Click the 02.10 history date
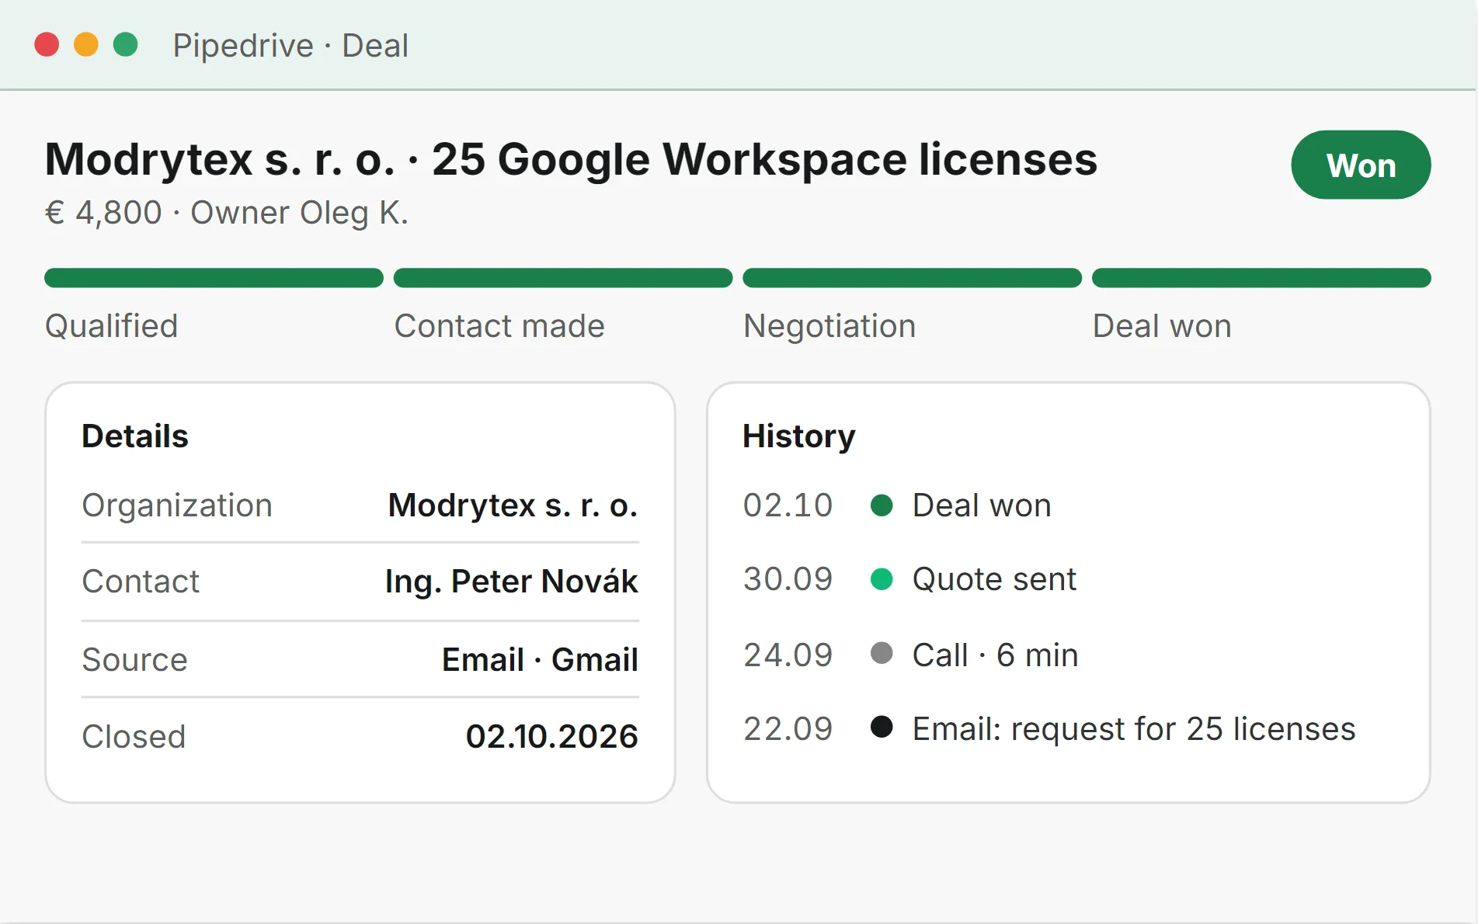1478x924 pixels. [x=788, y=505]
